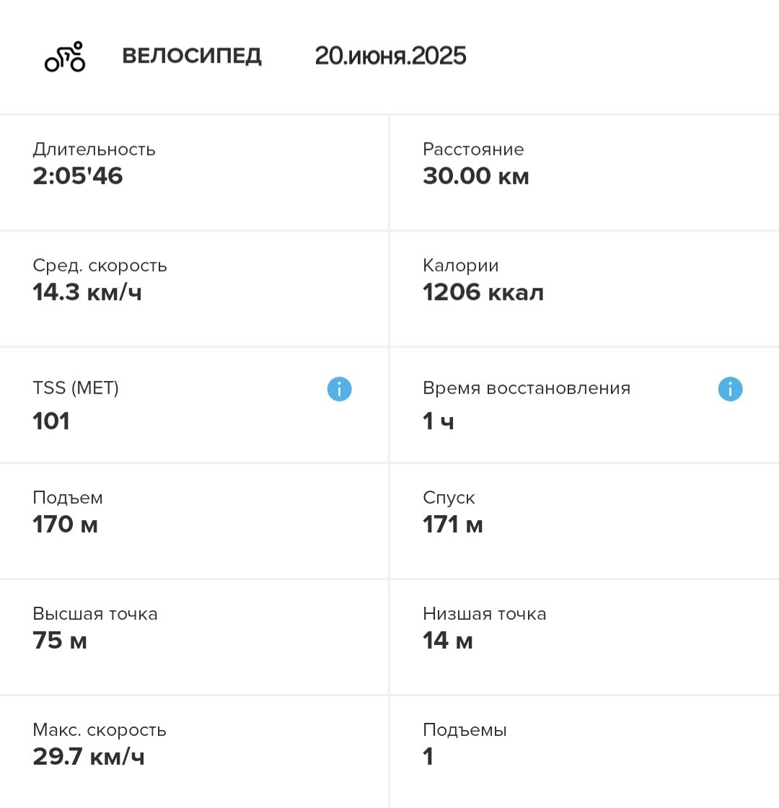The image size is (779, 808).
Task: Tap the date 20.июня.2025
Action: click(x=390, y=56)
